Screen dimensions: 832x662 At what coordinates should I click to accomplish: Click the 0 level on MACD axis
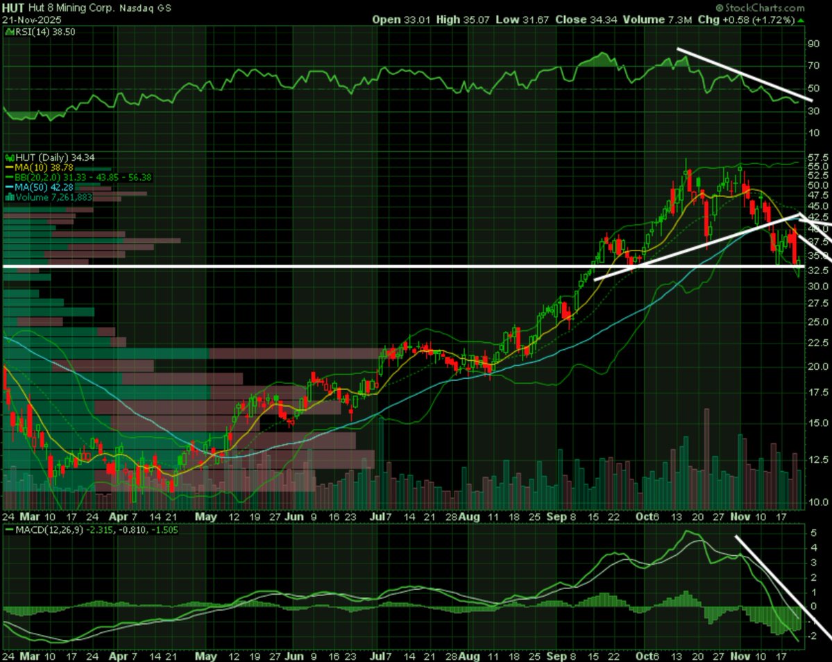814,606
